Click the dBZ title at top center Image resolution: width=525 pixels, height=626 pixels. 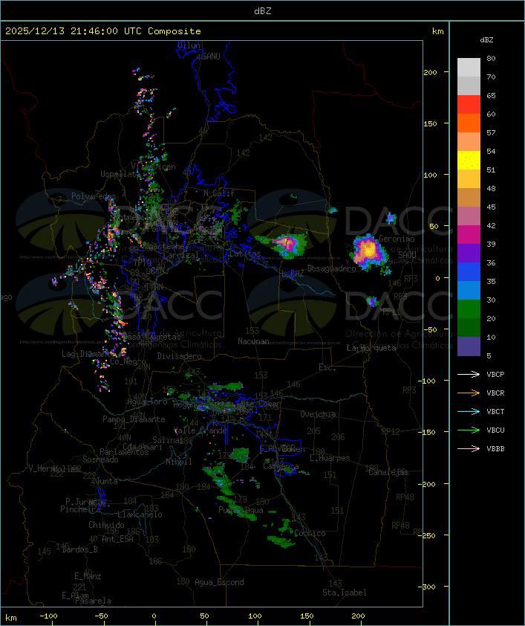[263, 10]
